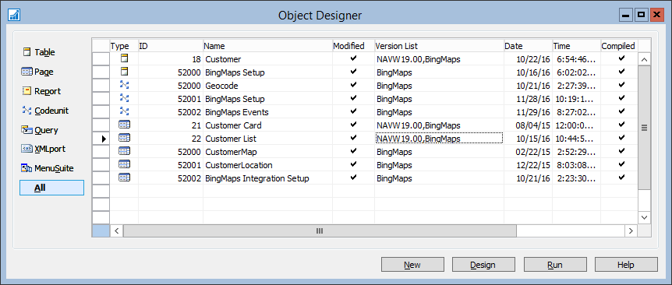Sort by the Version List column header
This screenshot has width=672, height=285.
[x=439, y=46]
